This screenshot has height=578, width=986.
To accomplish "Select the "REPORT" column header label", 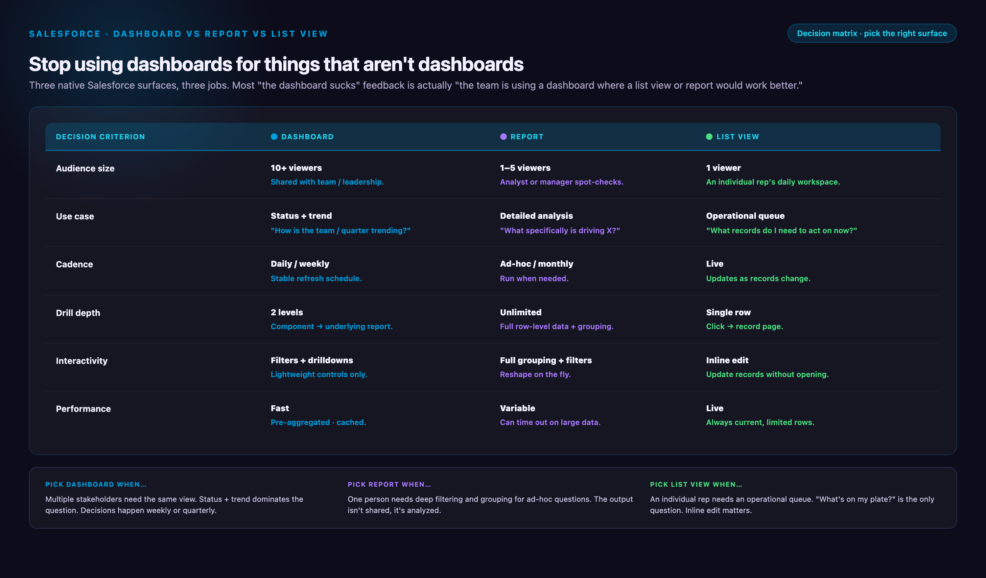I will (527, 137).
